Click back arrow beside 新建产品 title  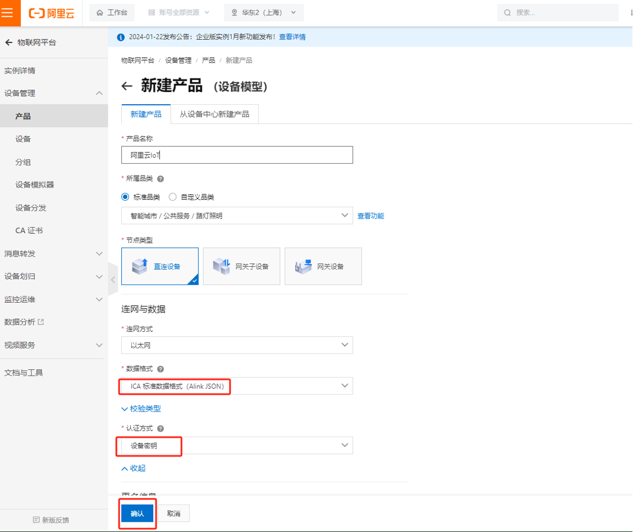[127, 86]
